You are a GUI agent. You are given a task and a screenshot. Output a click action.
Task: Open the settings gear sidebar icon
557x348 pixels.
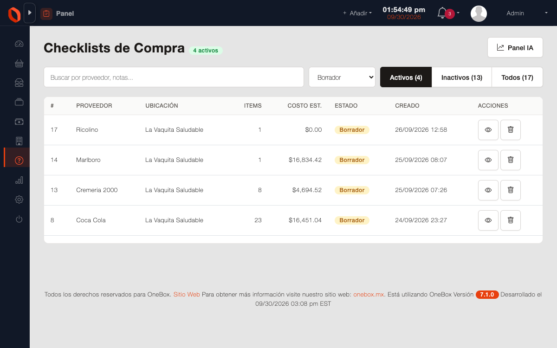point(19,200)
